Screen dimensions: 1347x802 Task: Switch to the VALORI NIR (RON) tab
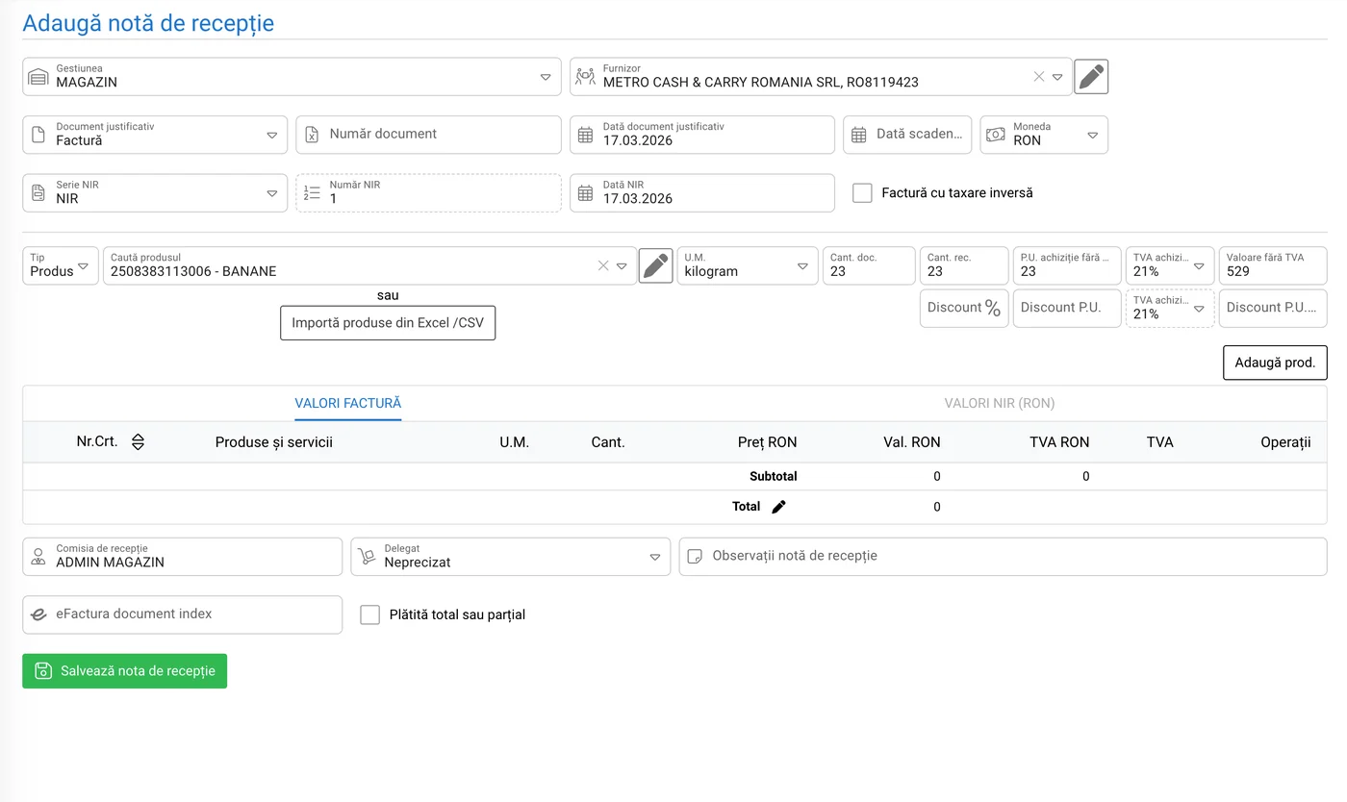[x=1000, y=404]
